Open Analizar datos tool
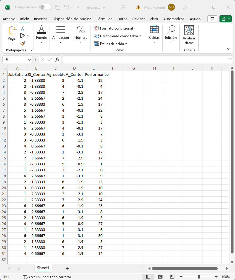Image resolution: width=235 pixels, height=280 pixels. tap(189, 35)
